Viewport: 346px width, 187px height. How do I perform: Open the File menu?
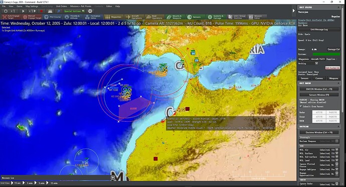point(4,6)
